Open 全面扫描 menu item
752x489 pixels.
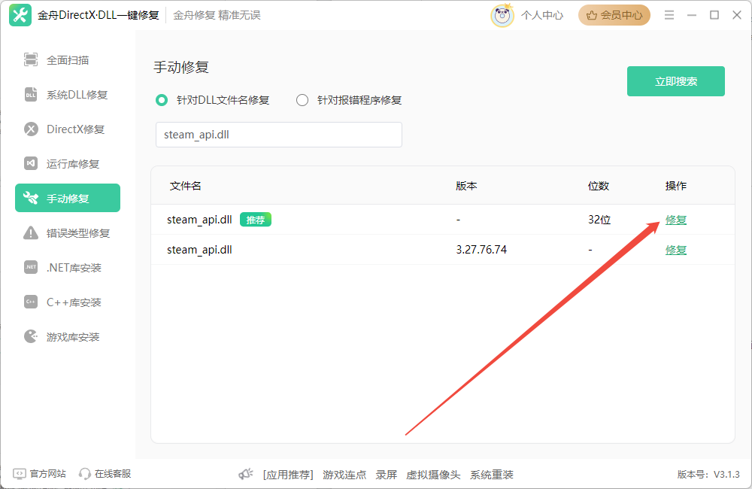click(x=68, y=60)
